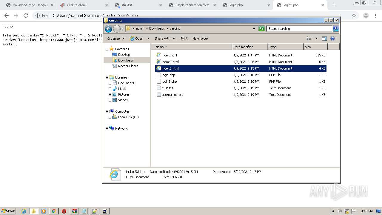
Task: Select OTP.txt file icon
Action: pyautogui.click(x=159, y=88)
